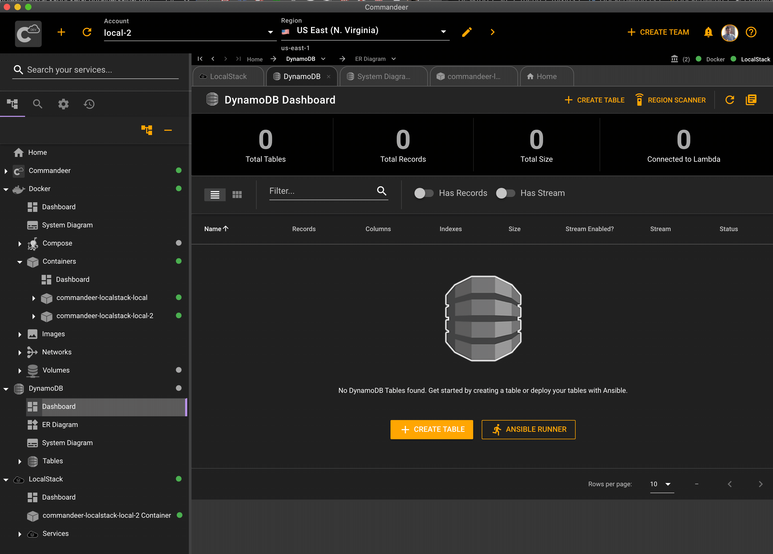The width and height of the screenshot is (773, 554).
Task: Switch to grid view layout
Action: (237, 195)
